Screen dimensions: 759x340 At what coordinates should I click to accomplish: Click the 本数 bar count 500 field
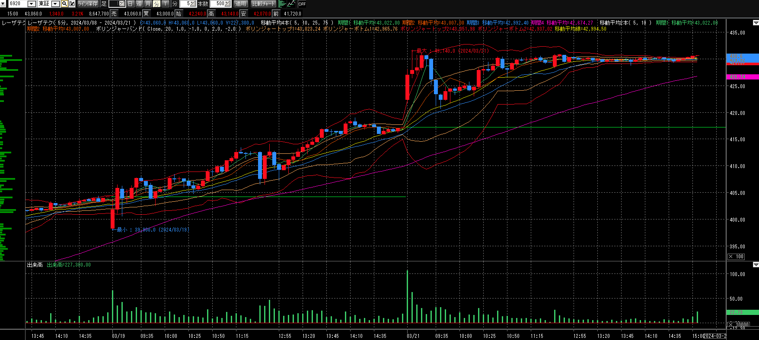(220, 4)
